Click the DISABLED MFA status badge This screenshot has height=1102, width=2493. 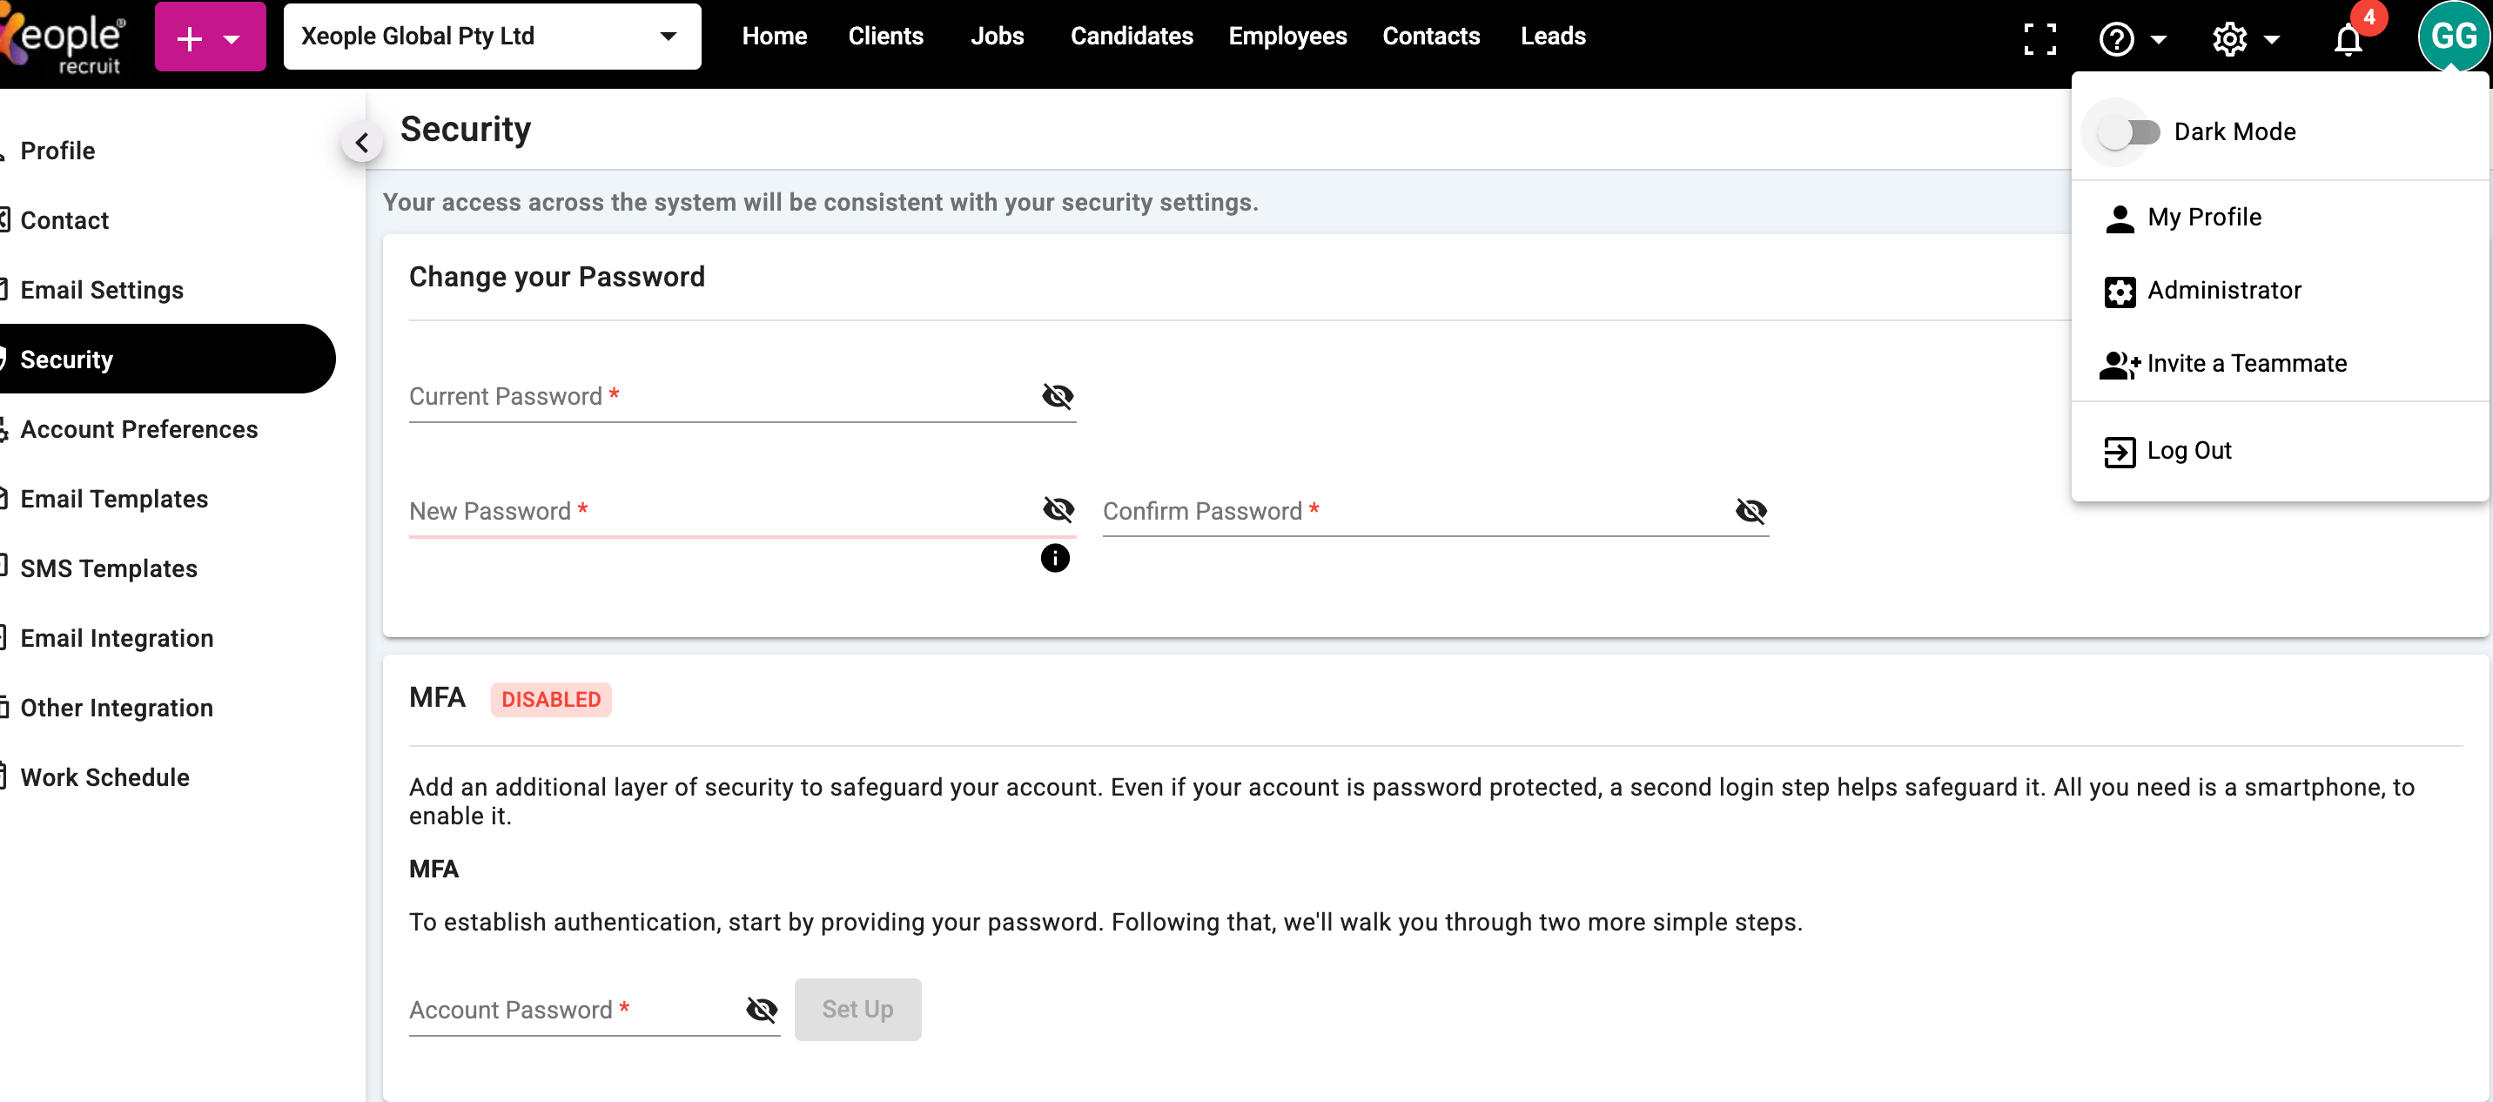click(x=551, y=700)
